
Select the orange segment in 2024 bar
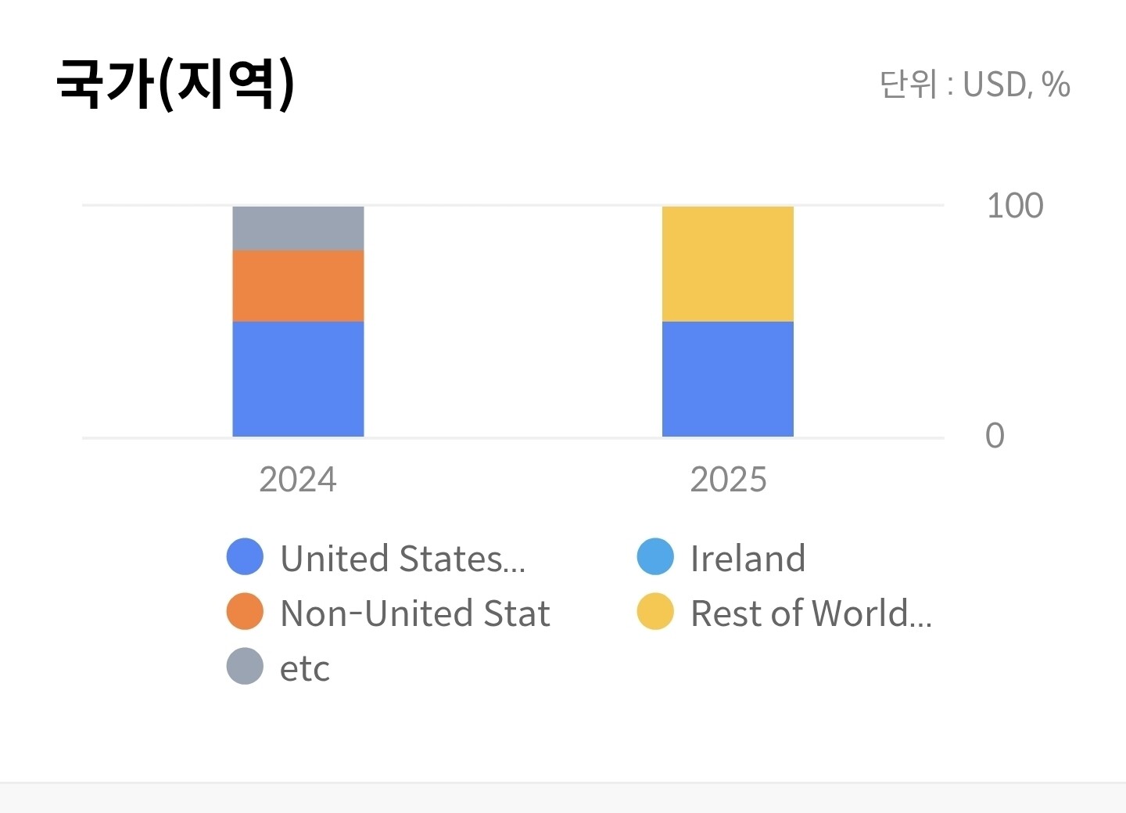(x=298, y=286)
